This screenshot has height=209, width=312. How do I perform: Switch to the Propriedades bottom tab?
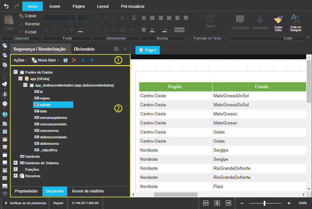[26, 191]
